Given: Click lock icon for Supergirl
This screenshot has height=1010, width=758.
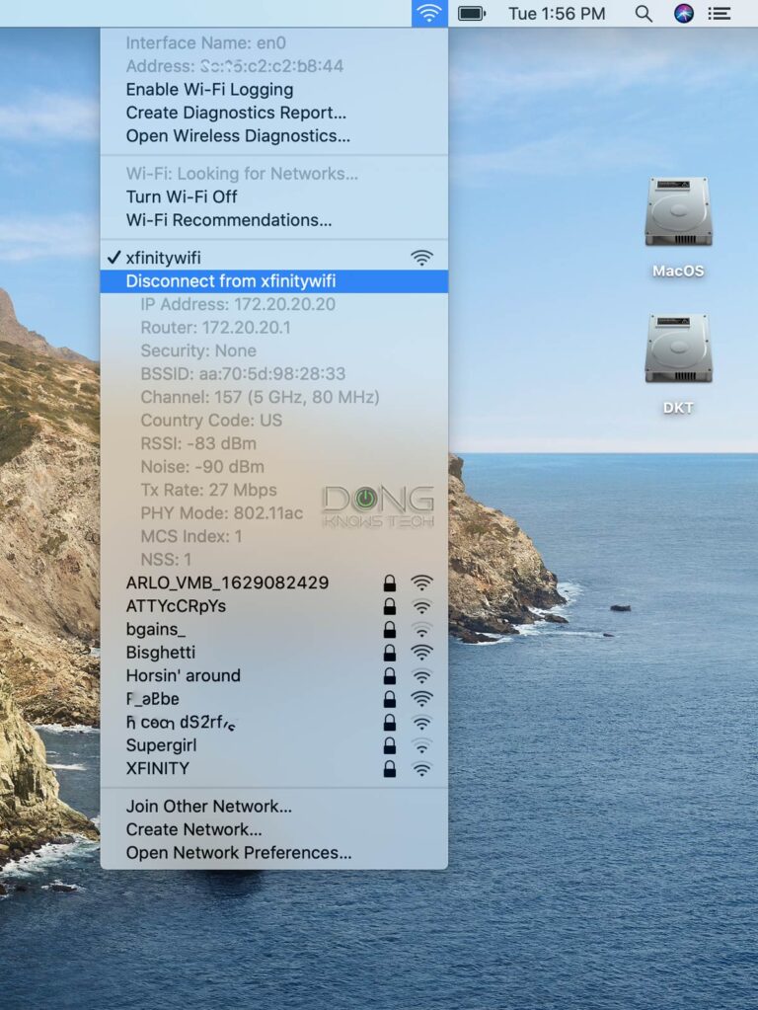Looking at the screenshot, I should pyautogui.click(x=390, y=745).
